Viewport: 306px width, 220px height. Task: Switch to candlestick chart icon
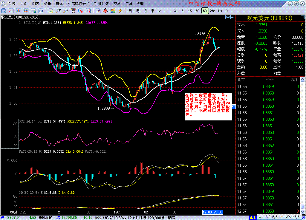[x=19, y=11]
